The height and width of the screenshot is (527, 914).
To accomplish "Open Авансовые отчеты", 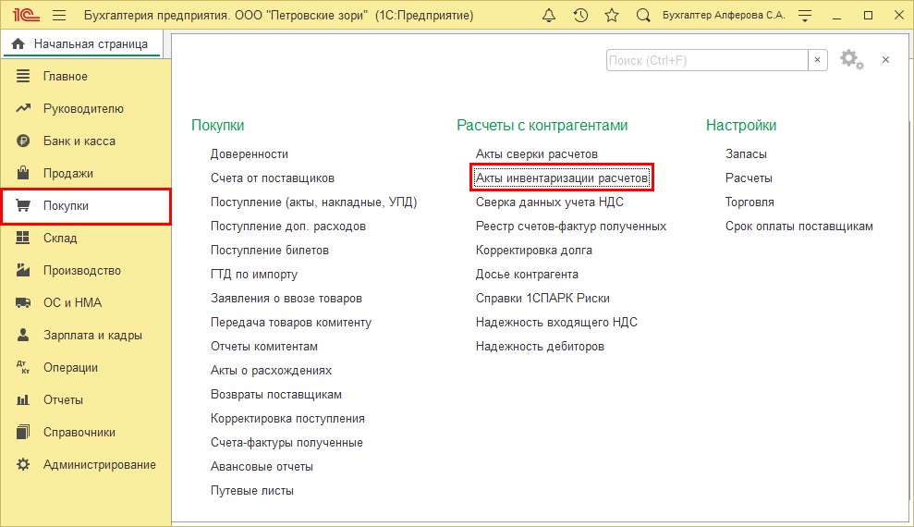I will tap(262, 466).
